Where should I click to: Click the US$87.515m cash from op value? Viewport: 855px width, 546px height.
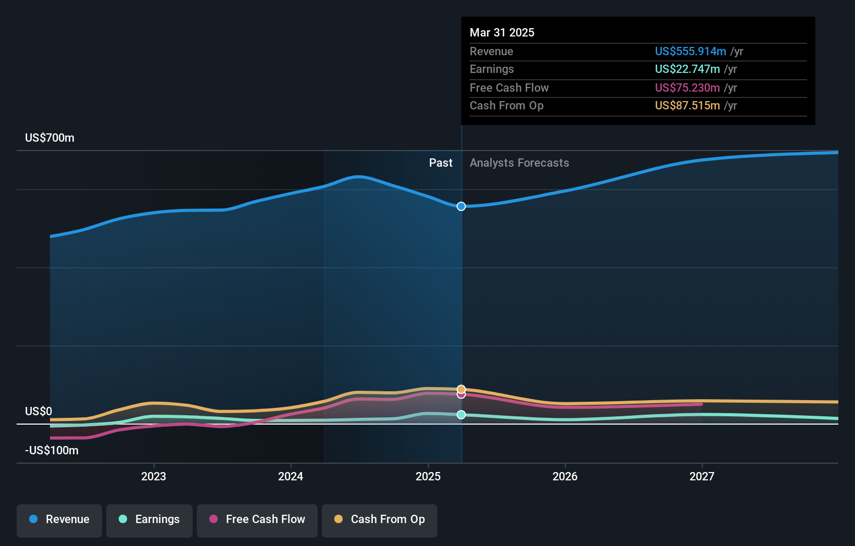point(687,106)
